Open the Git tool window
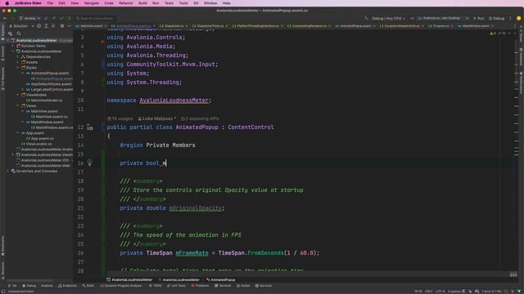The image size is (524, 294). coord(12,286)
